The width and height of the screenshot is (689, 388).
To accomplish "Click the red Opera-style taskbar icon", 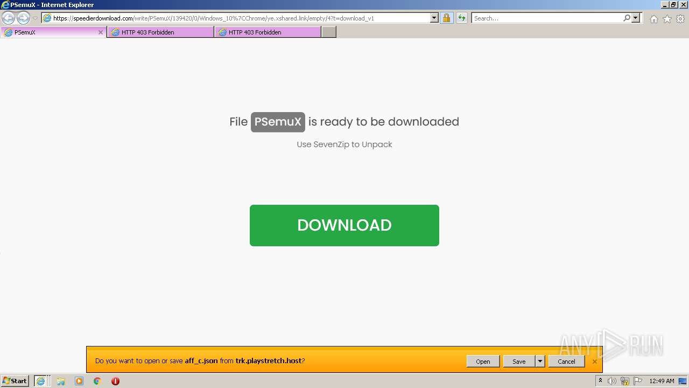I will (115, 381).
